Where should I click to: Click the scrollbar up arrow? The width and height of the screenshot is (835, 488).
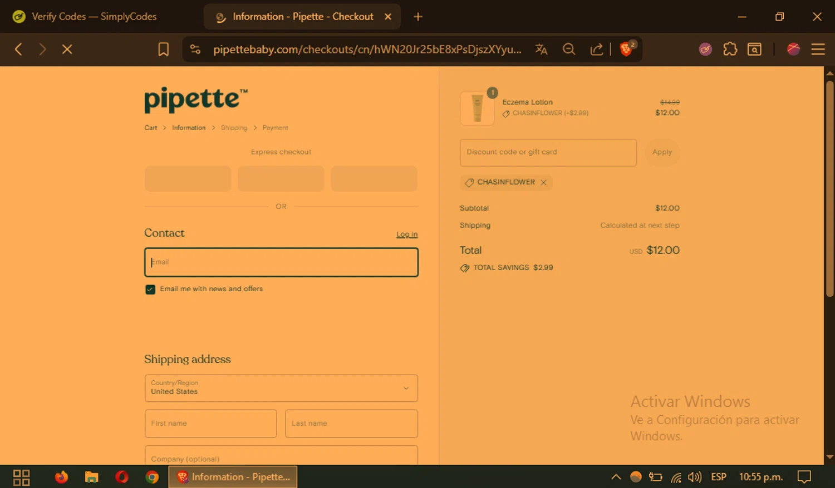pos(829,73)
